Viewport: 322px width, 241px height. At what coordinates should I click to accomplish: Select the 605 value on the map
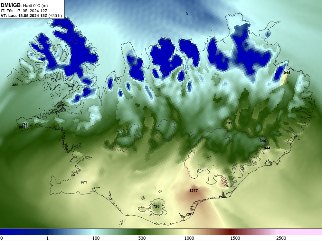22,127
